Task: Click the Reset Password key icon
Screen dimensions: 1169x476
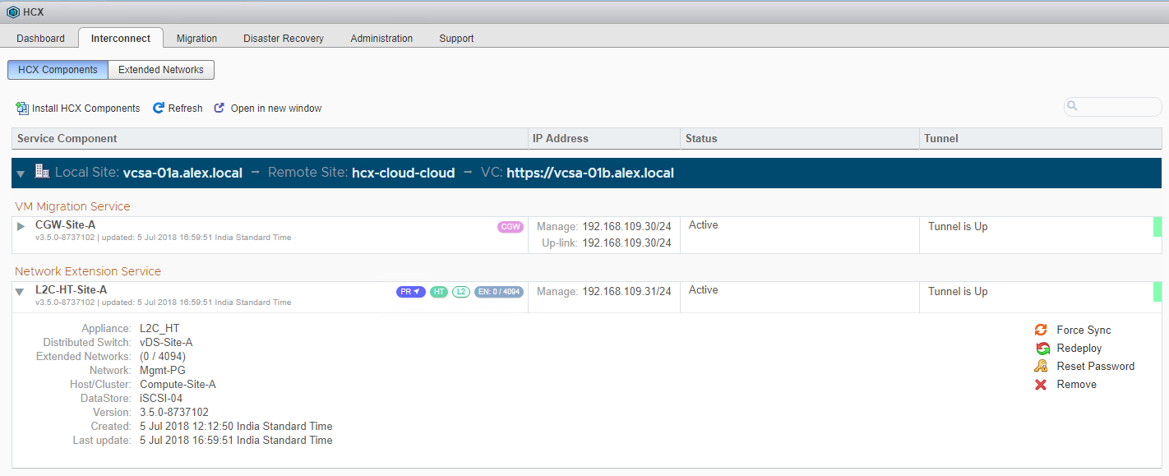Action: (1041, 367)
